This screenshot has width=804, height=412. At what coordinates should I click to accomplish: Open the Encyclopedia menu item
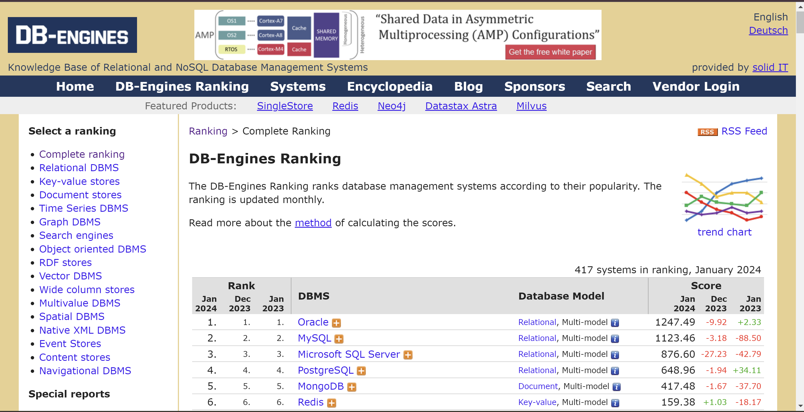point(390,86)
